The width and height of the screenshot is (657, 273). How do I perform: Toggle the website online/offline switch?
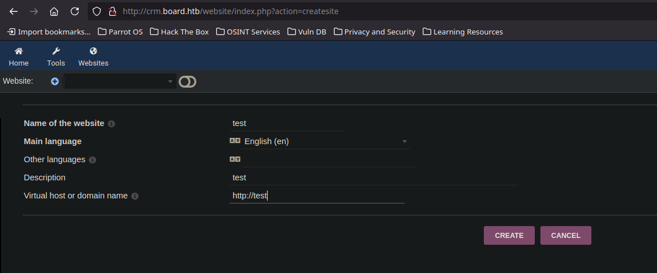[x=187, y=81]
